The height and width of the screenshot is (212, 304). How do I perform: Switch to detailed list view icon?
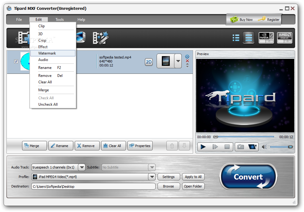pos(236,38)
